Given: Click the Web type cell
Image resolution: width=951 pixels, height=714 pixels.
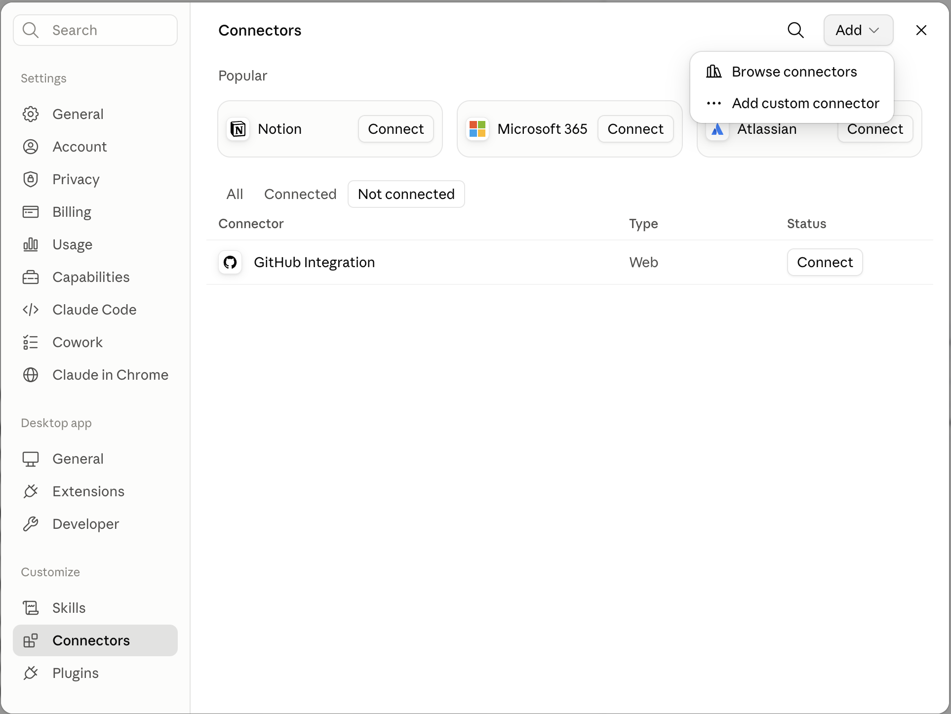Looking at the screenshot, I should (x=643, y=262).
